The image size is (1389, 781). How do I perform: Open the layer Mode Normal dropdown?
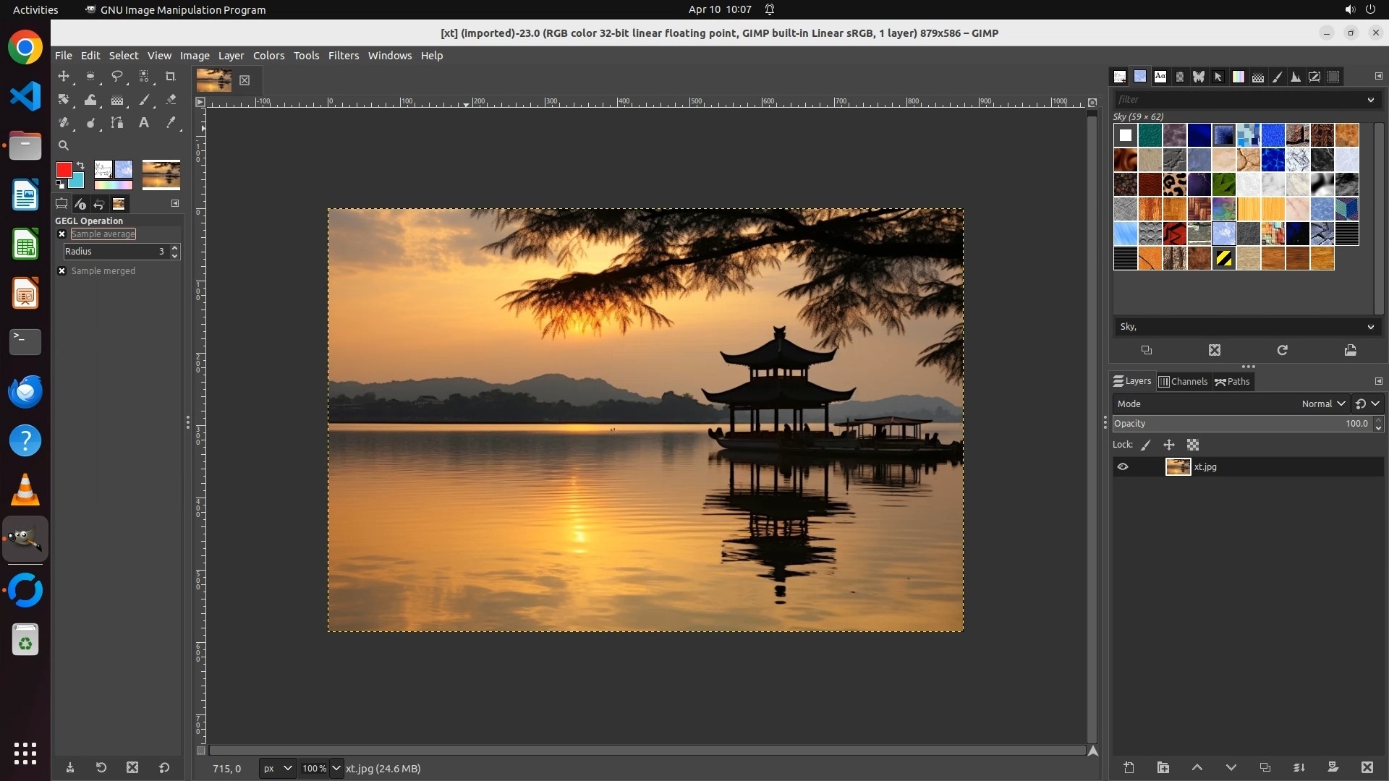click(x=1322, y=404)
